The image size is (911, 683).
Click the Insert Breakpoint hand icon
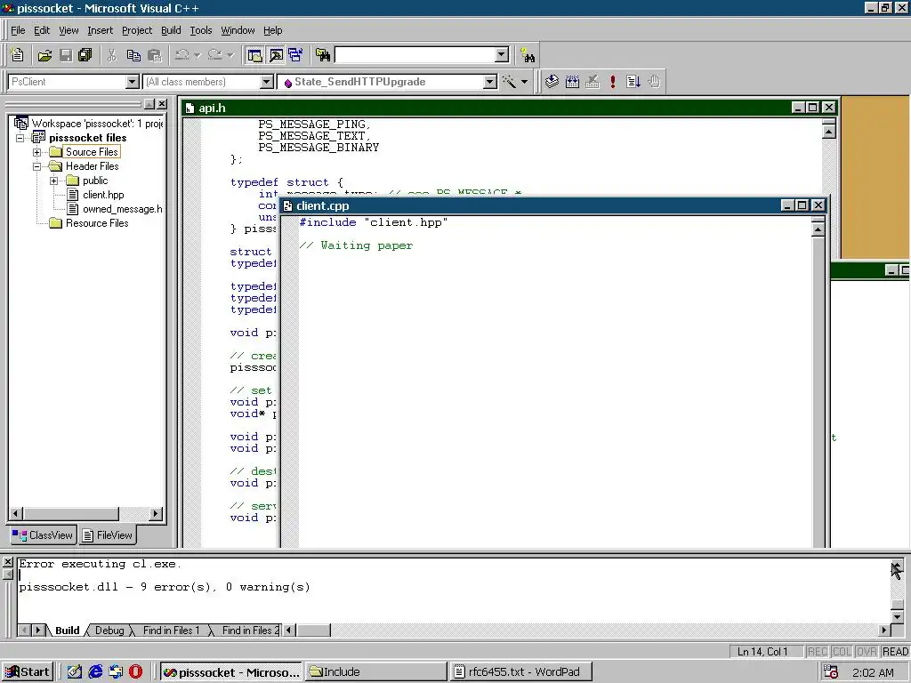[x=654, y=82]
